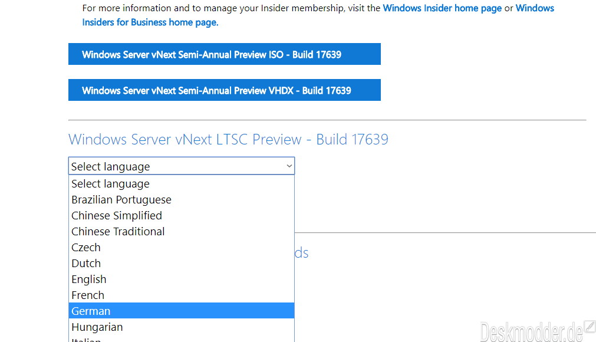The width and height of the screenshot is (596, 342).
Task: Pick Chinese Traditional language option
Action: point(182,232)
